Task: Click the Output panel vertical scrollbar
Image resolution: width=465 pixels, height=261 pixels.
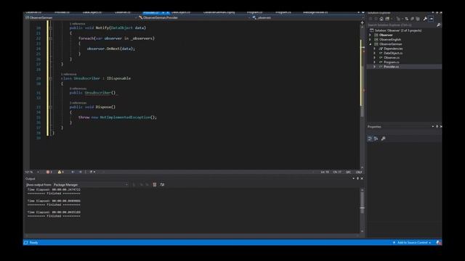Action: click(x=362, y=211)
